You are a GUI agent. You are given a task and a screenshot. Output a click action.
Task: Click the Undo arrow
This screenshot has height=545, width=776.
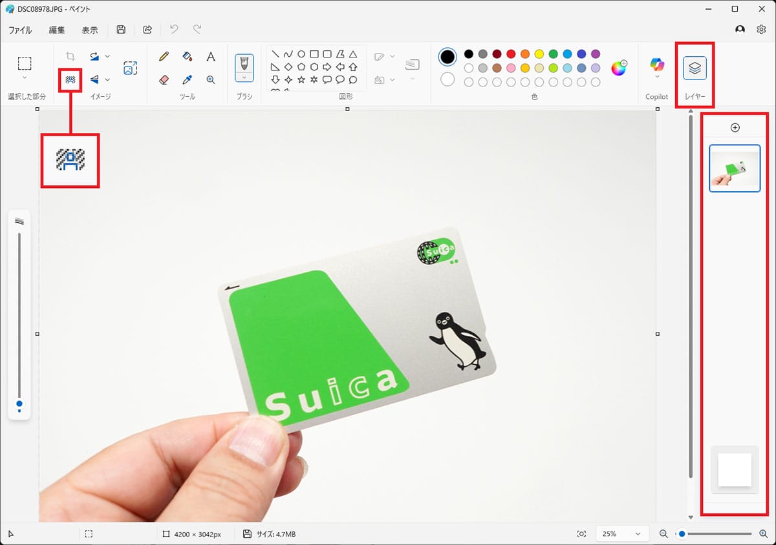(174, 30)
